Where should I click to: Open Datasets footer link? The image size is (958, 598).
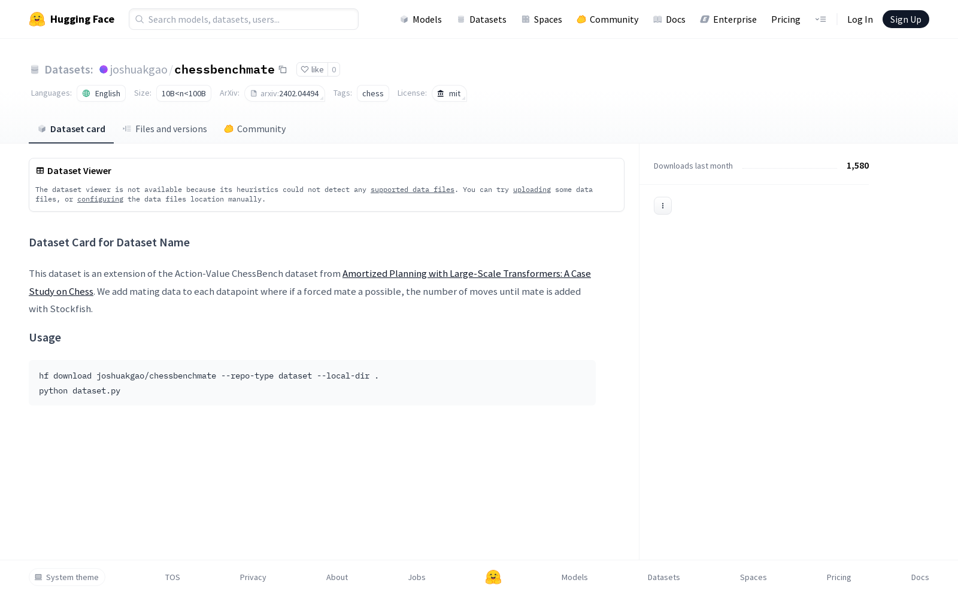pyautogui.click(x=663, y=577)
